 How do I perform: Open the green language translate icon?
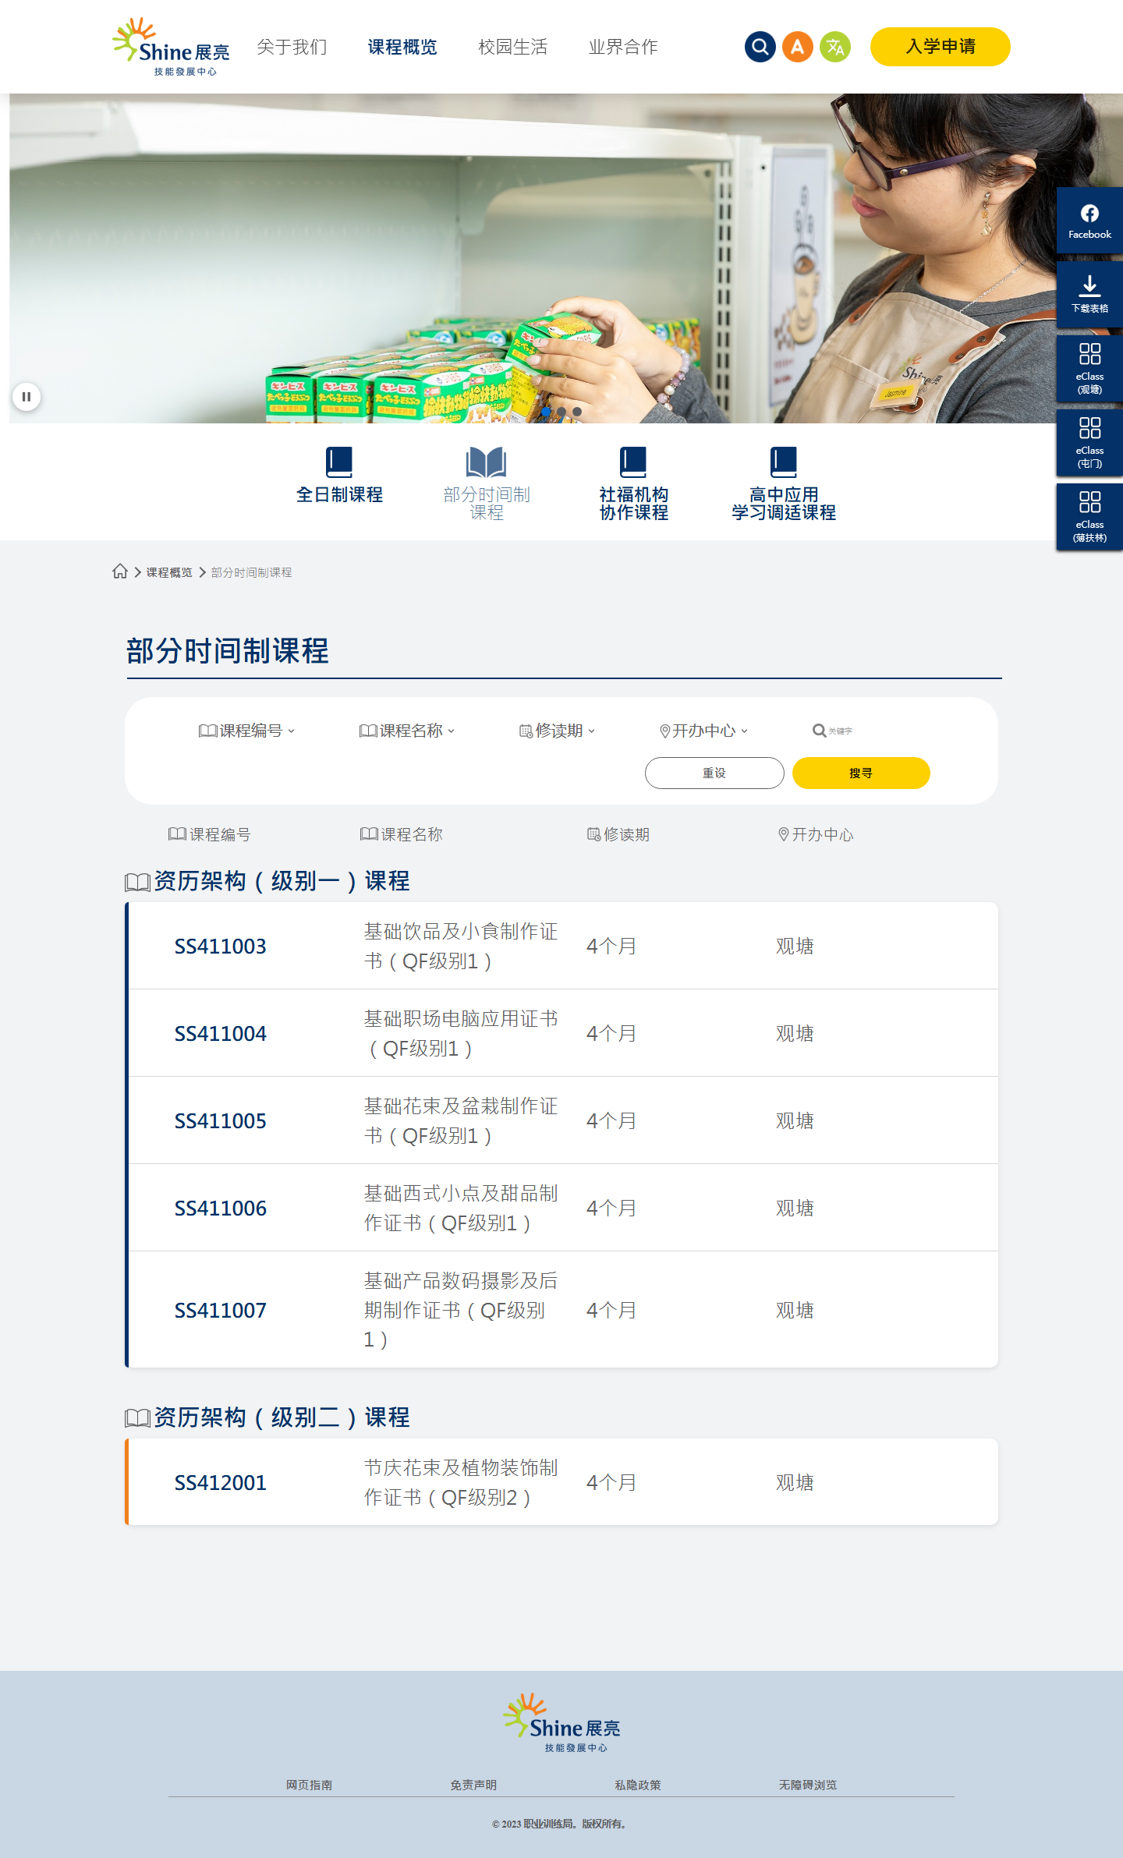point(834,47)
